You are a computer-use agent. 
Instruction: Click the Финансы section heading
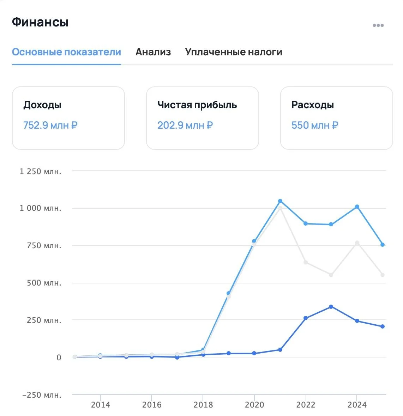pos(40,22)
